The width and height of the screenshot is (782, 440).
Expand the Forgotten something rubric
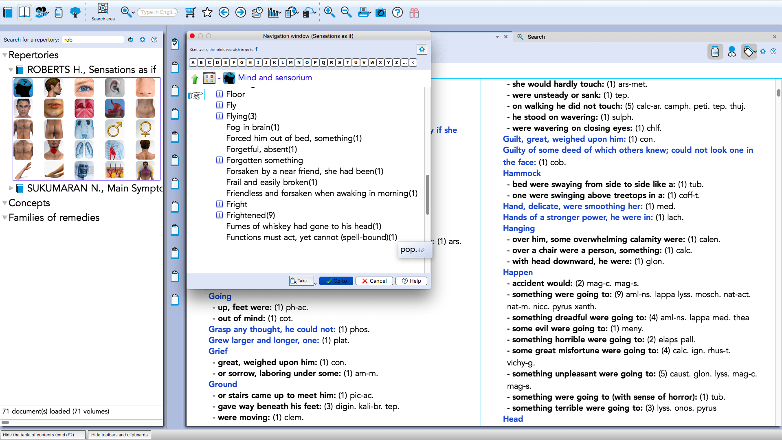pos(219,160)
